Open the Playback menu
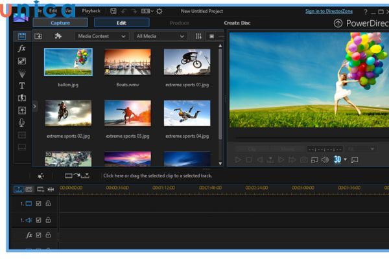The width and height of the screenshot is (389, 259). coord(91,11)
